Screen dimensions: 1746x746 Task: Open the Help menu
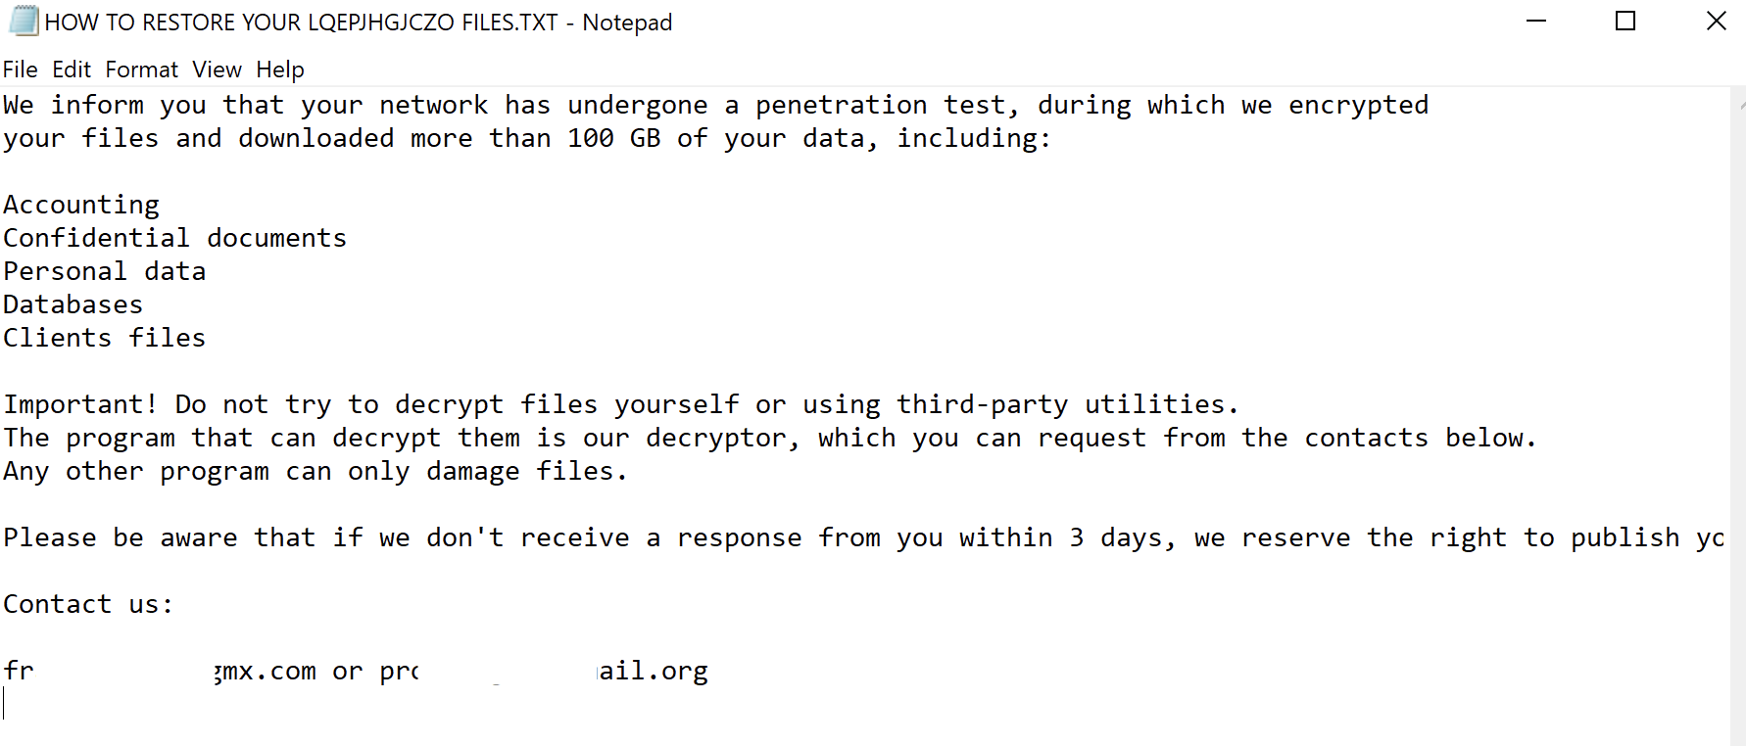[x=280, y=70]
